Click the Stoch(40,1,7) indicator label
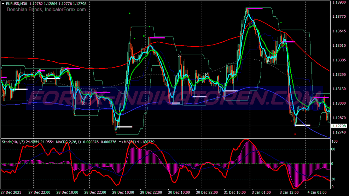This screenshot has height=196, width=349. pos(13,142)
